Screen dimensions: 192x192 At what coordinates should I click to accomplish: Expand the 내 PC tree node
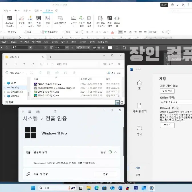pos(5,83)
